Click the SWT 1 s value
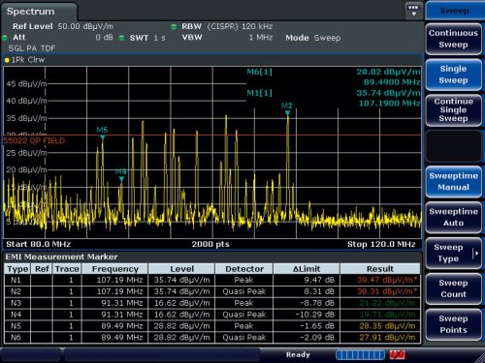 pos(159,38)
